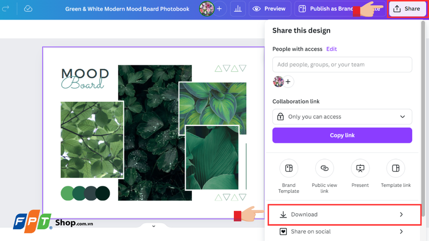Image resolution: width=429 pixels, height=241 pixels.
Task: Click the redo arrow icon
Action: 5,9
